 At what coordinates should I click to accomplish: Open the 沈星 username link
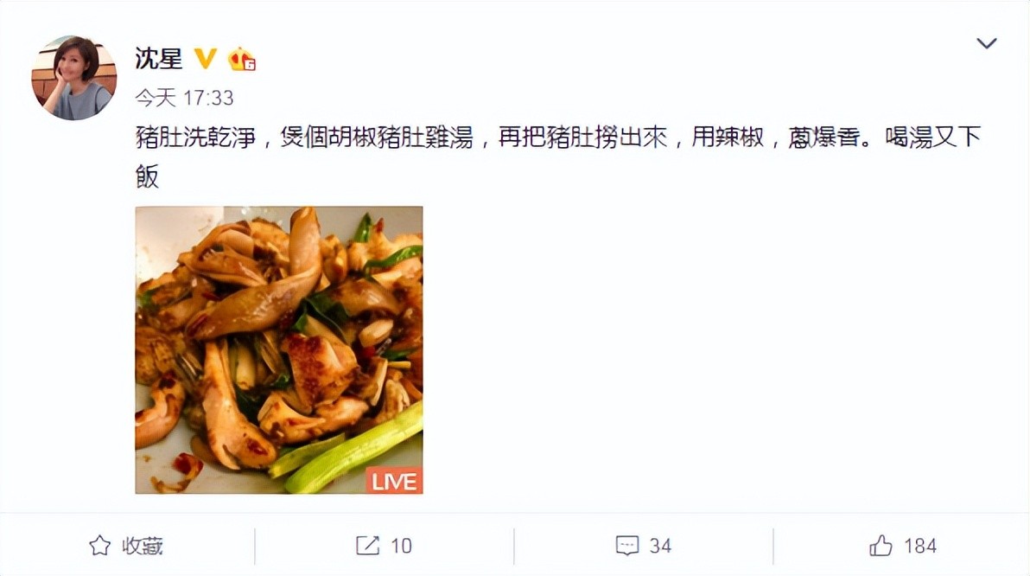(158, 59)
